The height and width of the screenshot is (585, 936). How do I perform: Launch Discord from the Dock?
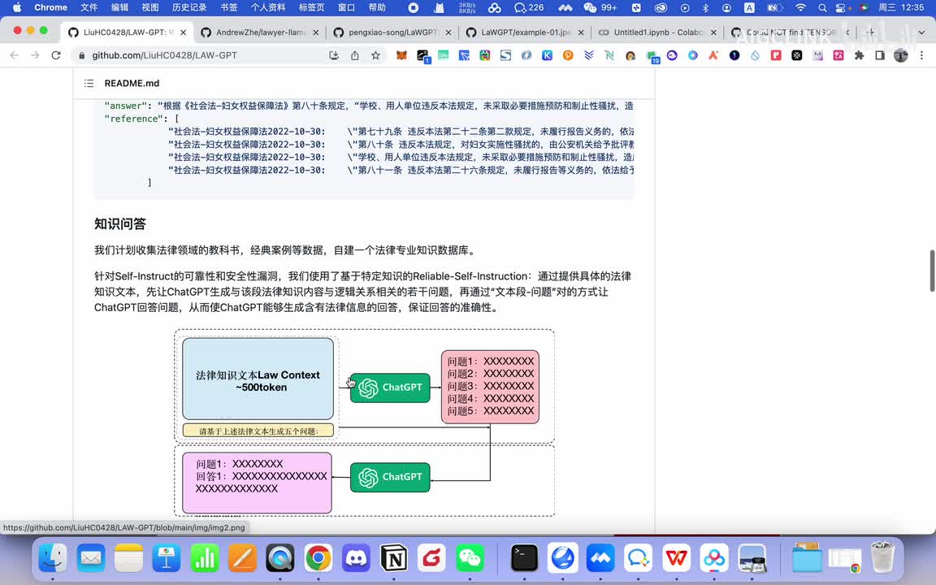356,558
